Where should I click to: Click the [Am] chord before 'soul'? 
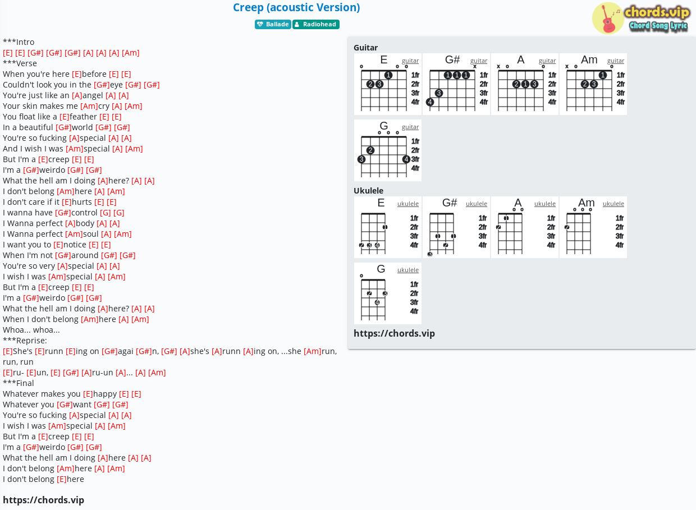click(x=74, y=234)
